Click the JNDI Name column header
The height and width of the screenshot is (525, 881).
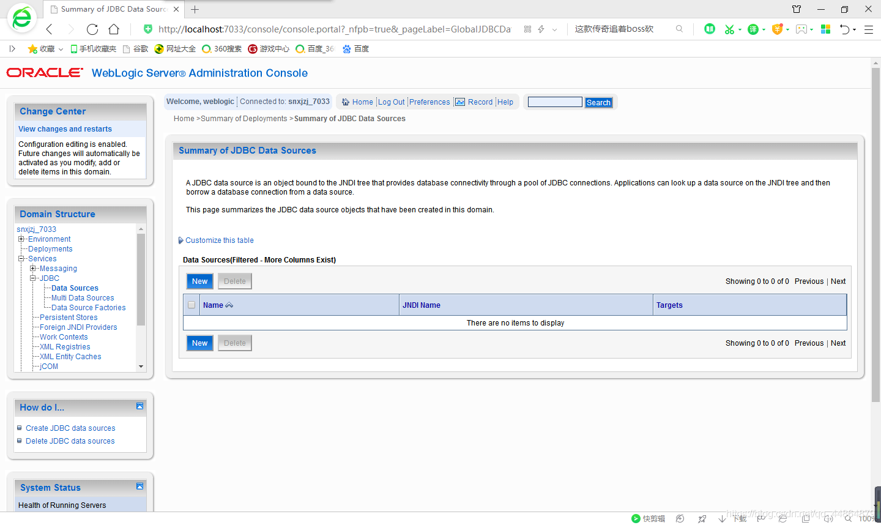[x=422, y=305]
